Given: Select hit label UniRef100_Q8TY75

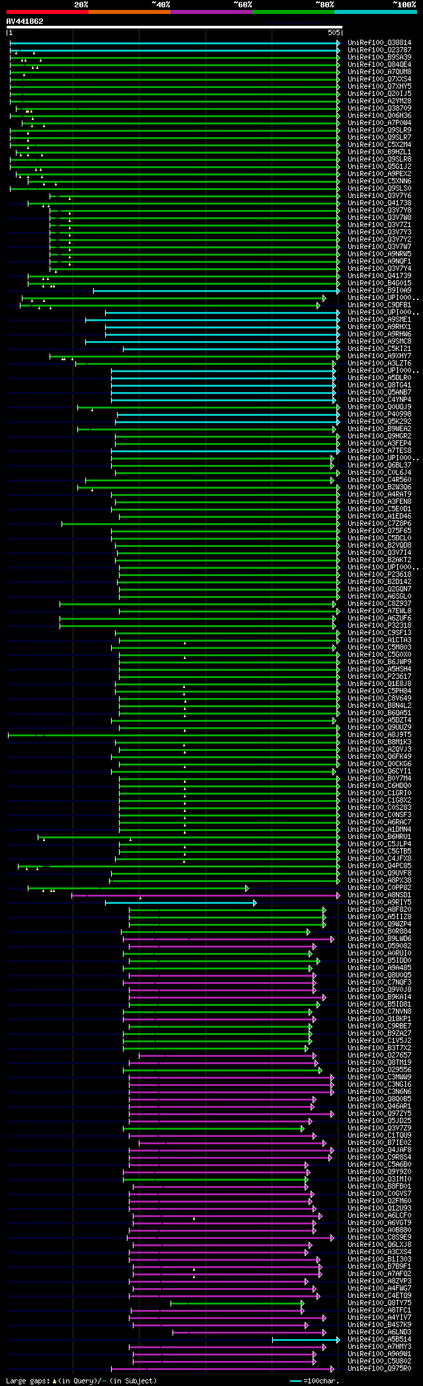Looking at the screenshot, I should coord(379,1303).
